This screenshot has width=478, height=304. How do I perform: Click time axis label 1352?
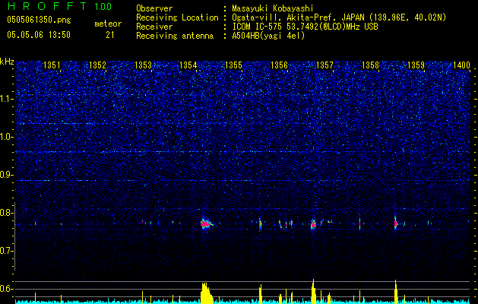pyautogui.click(x=97, y=65)
